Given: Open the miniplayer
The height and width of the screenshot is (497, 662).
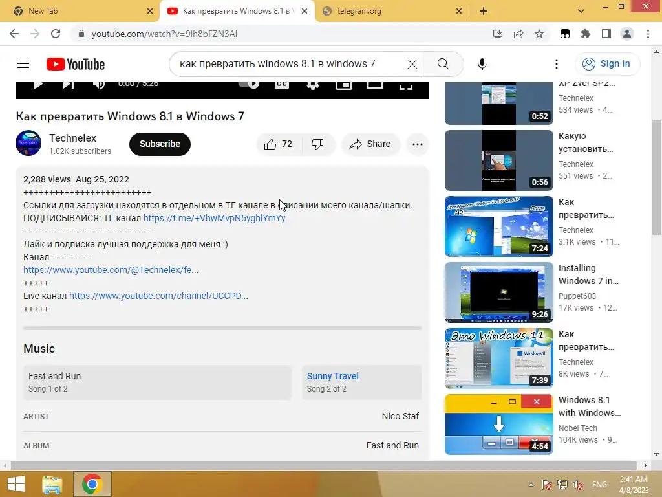Looking at the screenshot, I should [x=344, y=85].
